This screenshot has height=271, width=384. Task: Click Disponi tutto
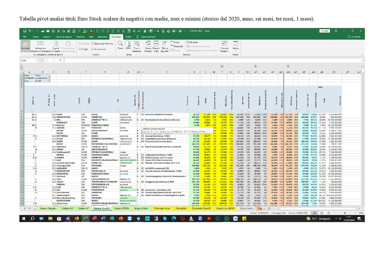coord(156,46)
